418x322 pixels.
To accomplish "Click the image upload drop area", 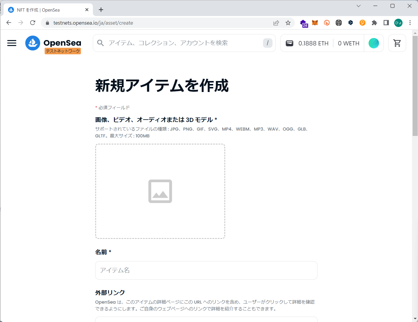I will (x=160, y=191).
